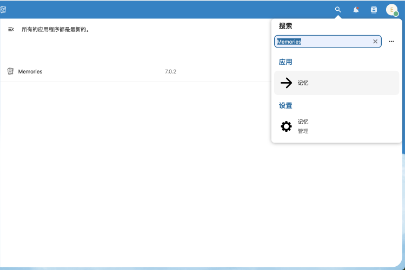Screen dimensions: 405x270
Task: Toggle the app navigation sidebar icon
Action: (11, 30)
